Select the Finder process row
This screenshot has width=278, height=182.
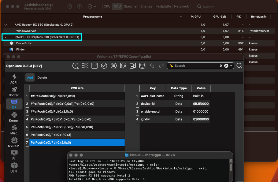tap(139, 50)
